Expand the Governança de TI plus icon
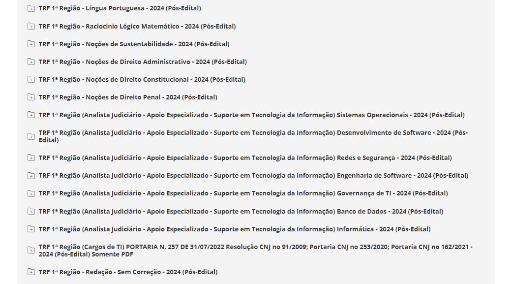This screenshot has height=284, width=512. point(31,193)
